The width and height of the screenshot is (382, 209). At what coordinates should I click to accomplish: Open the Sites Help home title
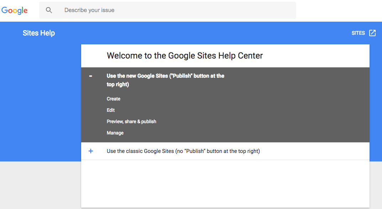39,33
